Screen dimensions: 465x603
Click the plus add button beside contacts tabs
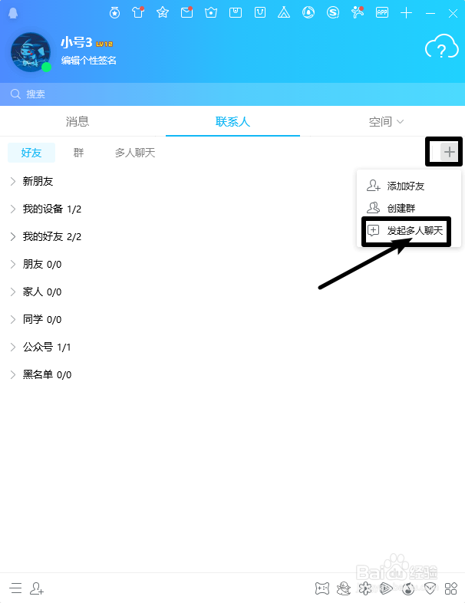pos(449,153)
